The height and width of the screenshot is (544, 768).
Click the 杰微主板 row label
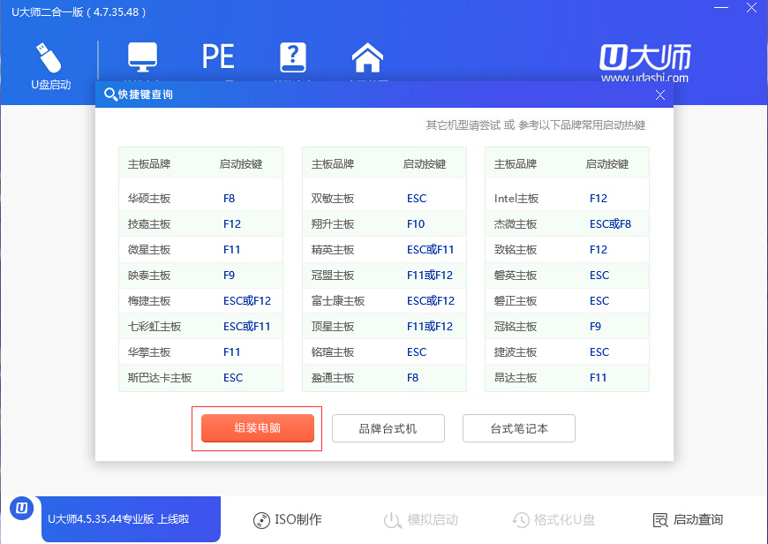pyautogui.click(x=516, y=224)
